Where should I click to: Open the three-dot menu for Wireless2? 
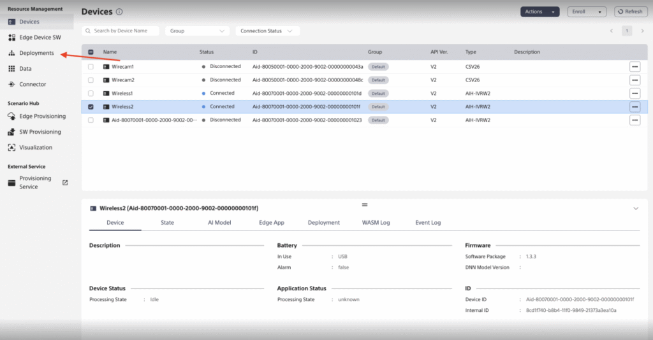coord(635,107)
